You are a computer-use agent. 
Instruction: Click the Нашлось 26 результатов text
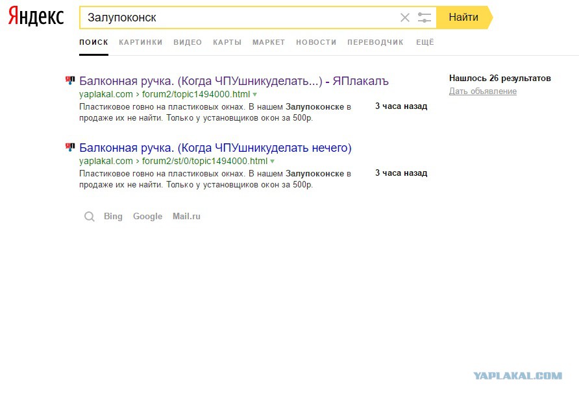click(500, 78)
